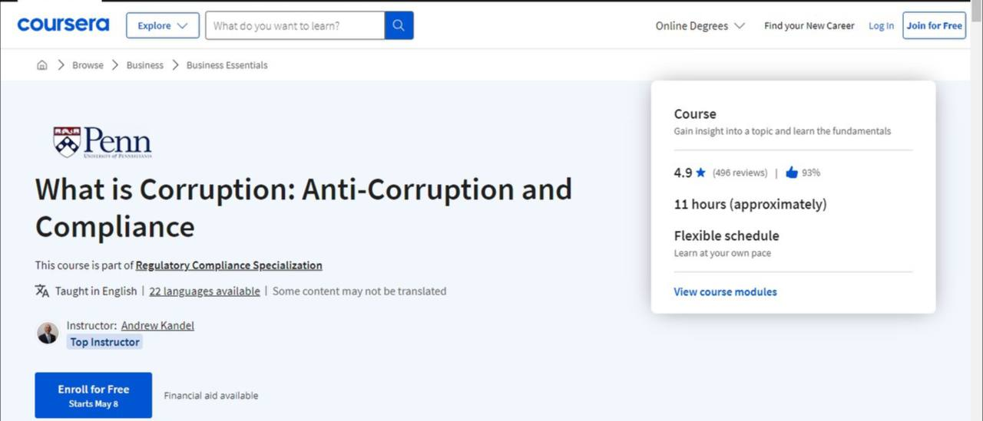Click the Coursera logo

pos(63,25)
